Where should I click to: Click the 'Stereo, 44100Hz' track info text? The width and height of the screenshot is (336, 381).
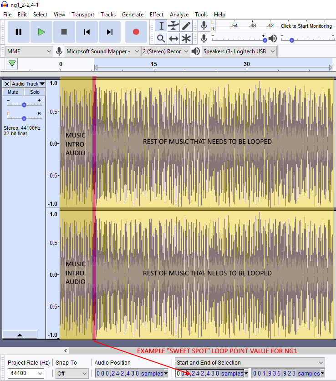tap(22, 128)
